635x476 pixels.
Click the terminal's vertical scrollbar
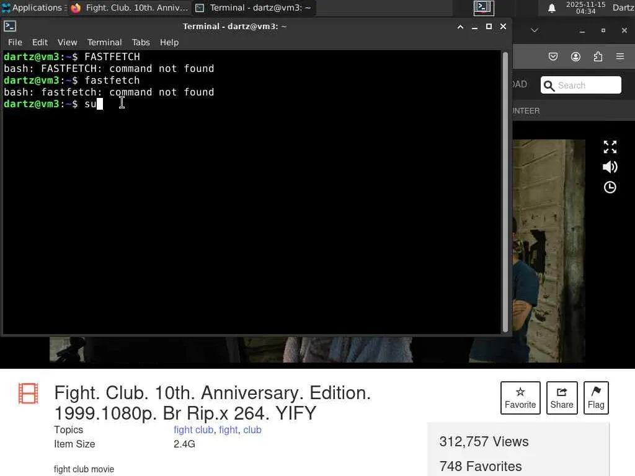tap(505, 192)
